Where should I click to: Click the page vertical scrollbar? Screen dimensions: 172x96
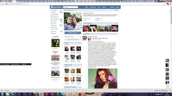pyautogui.click(x=171, y=15)
